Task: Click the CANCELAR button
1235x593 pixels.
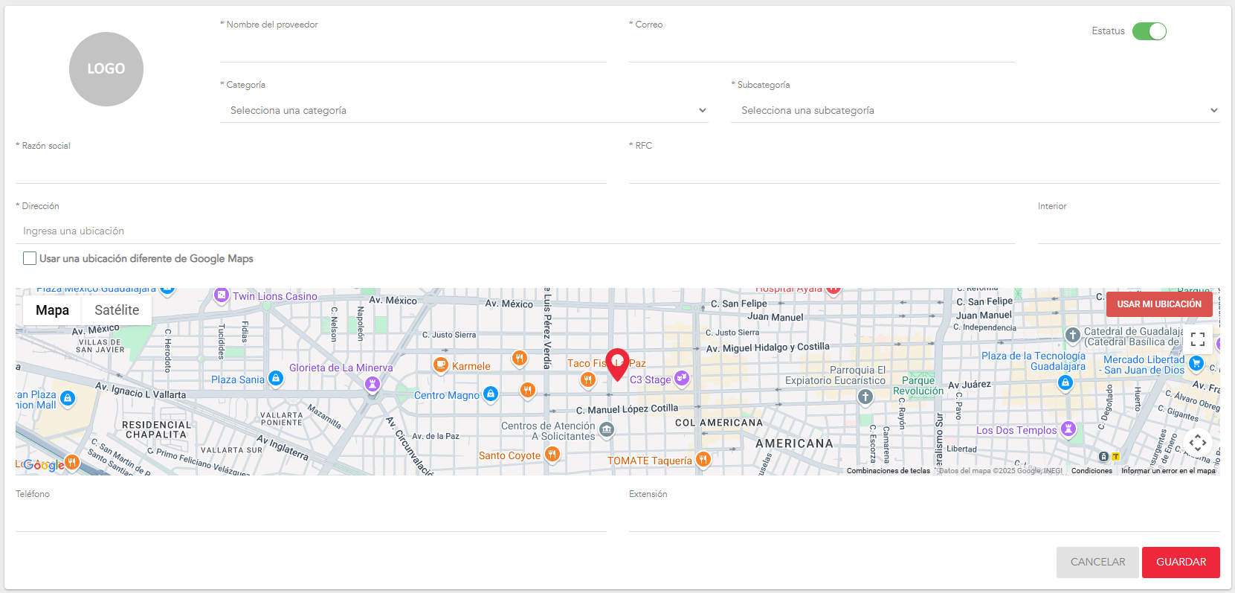Action: pos(1097,562)
